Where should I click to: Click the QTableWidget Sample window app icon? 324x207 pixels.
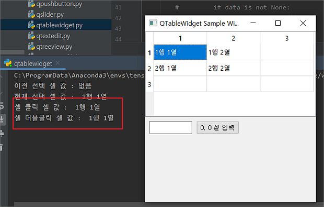pos(153,23)
